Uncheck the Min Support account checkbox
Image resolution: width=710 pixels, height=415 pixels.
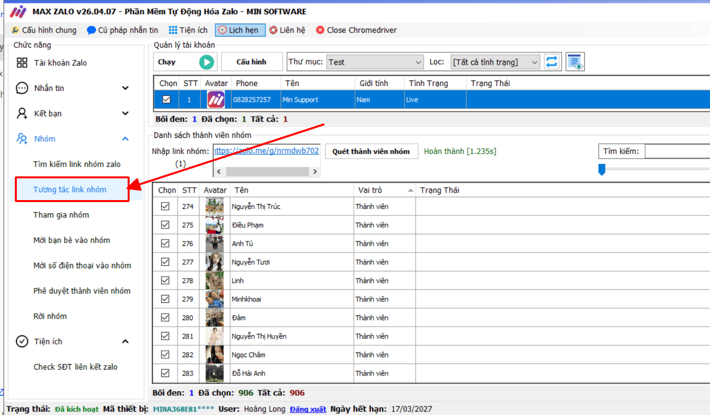(x=166, y=99)
